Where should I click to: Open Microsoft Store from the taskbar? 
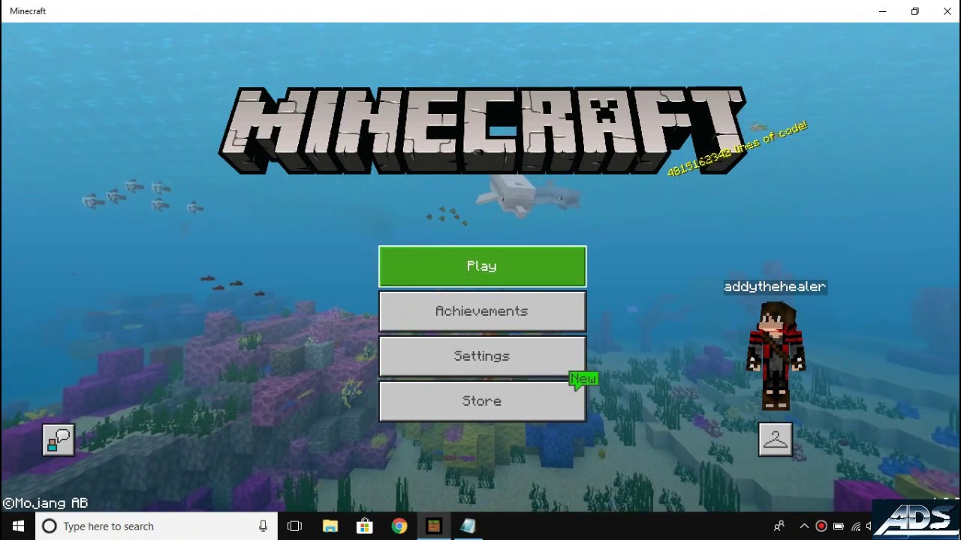(x=365, y=526)
